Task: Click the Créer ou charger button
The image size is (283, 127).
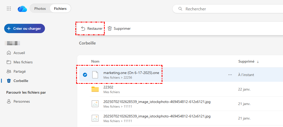Action: point(24,28)
